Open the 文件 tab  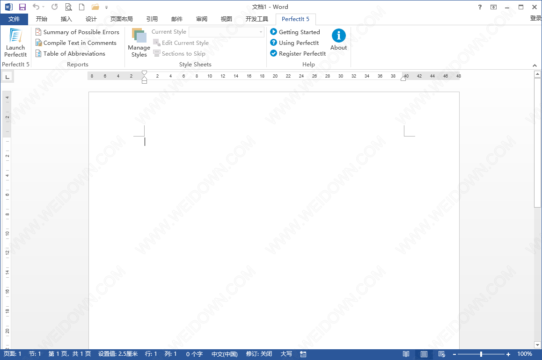(x=14, y=19)
